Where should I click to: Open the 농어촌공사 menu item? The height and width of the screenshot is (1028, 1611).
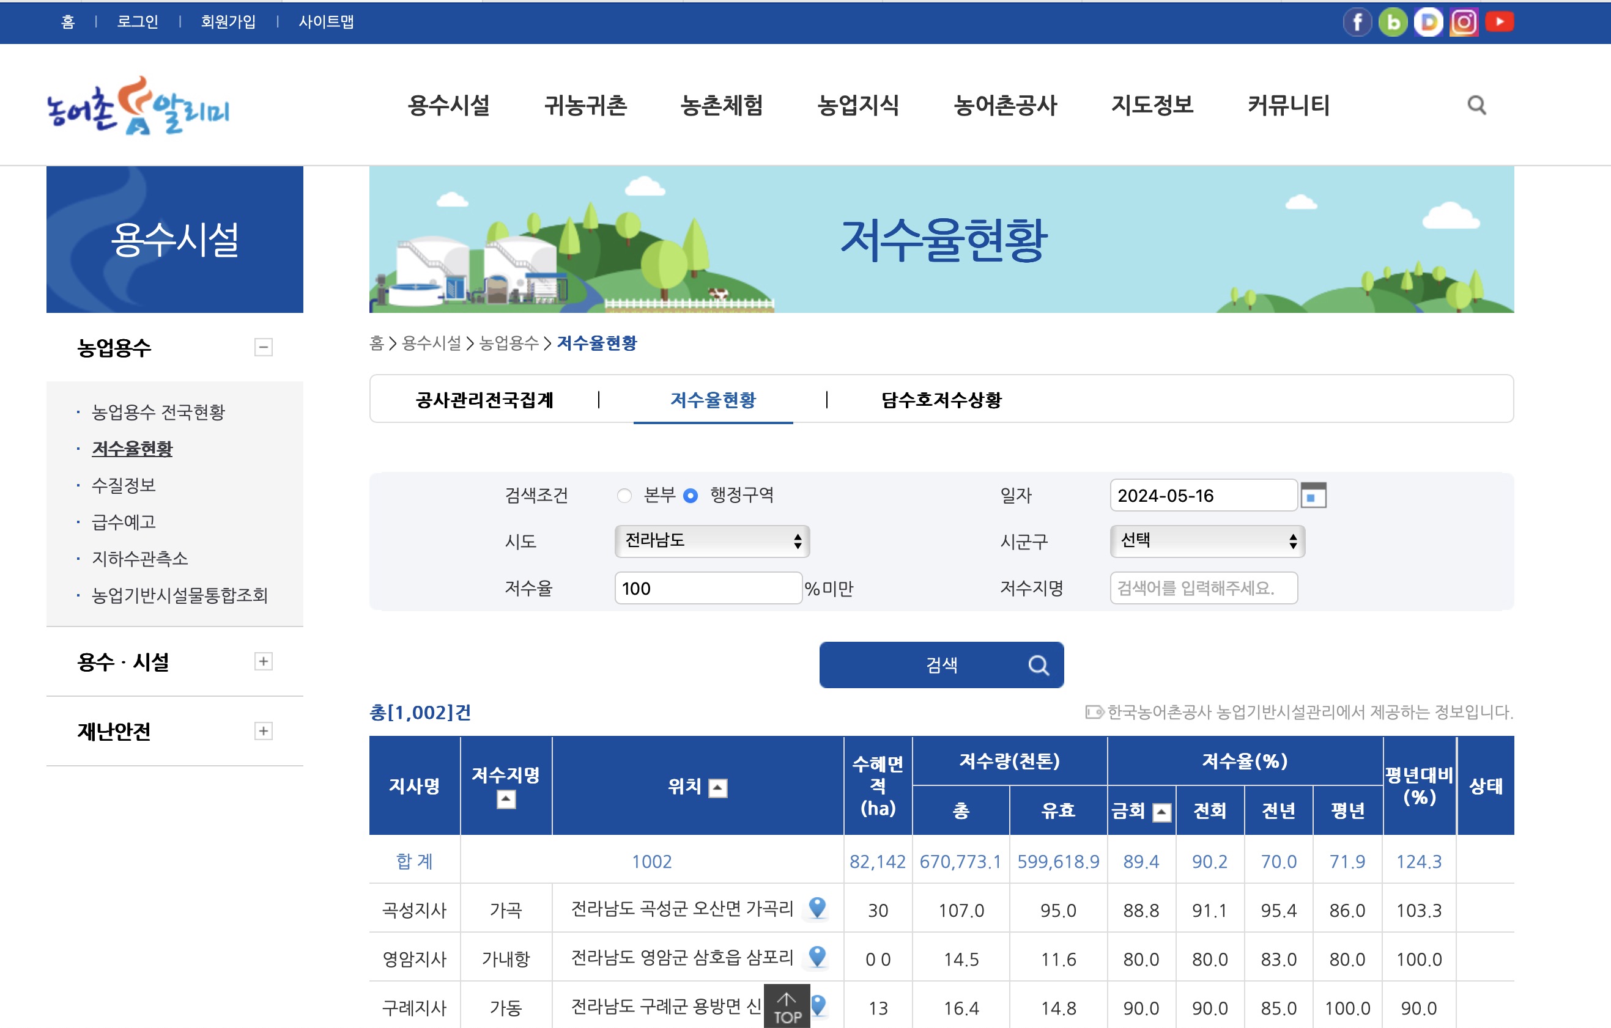click(1006, 106)
